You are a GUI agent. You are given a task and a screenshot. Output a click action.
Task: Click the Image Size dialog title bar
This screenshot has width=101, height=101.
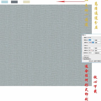[x=91, y=35]
